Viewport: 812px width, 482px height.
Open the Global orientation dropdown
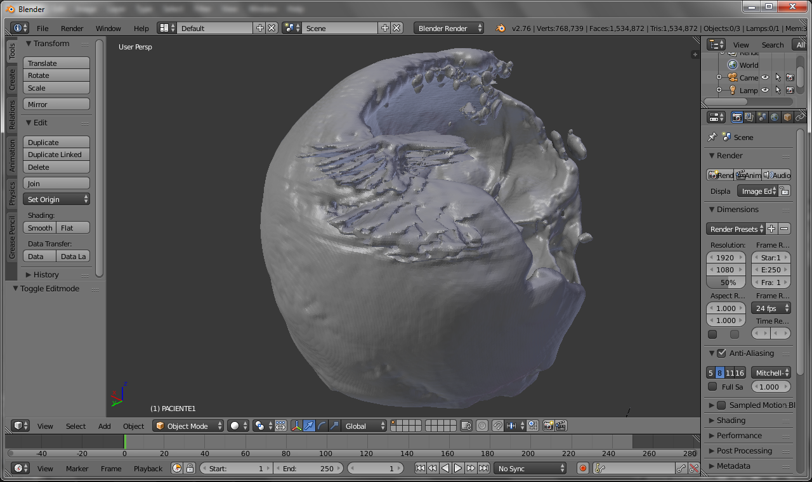pos(364,426)
